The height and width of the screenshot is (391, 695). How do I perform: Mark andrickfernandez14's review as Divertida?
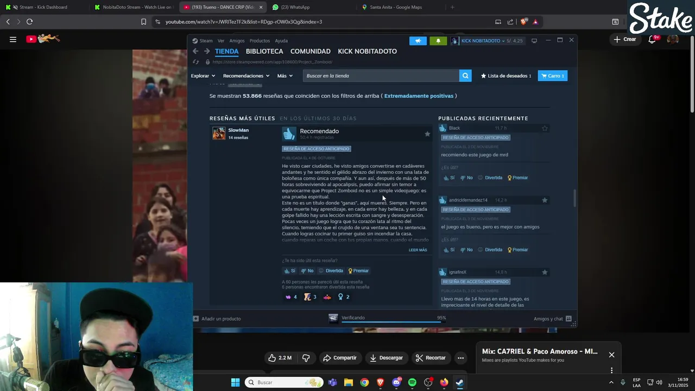490,250
